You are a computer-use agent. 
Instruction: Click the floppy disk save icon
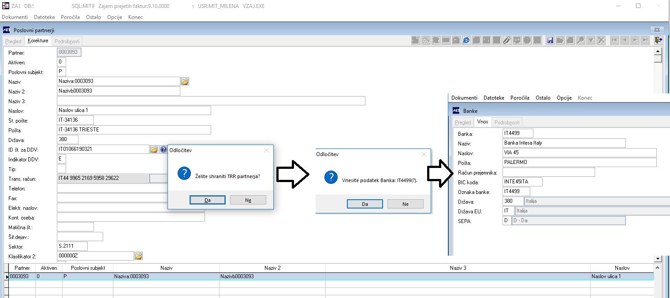550,41
